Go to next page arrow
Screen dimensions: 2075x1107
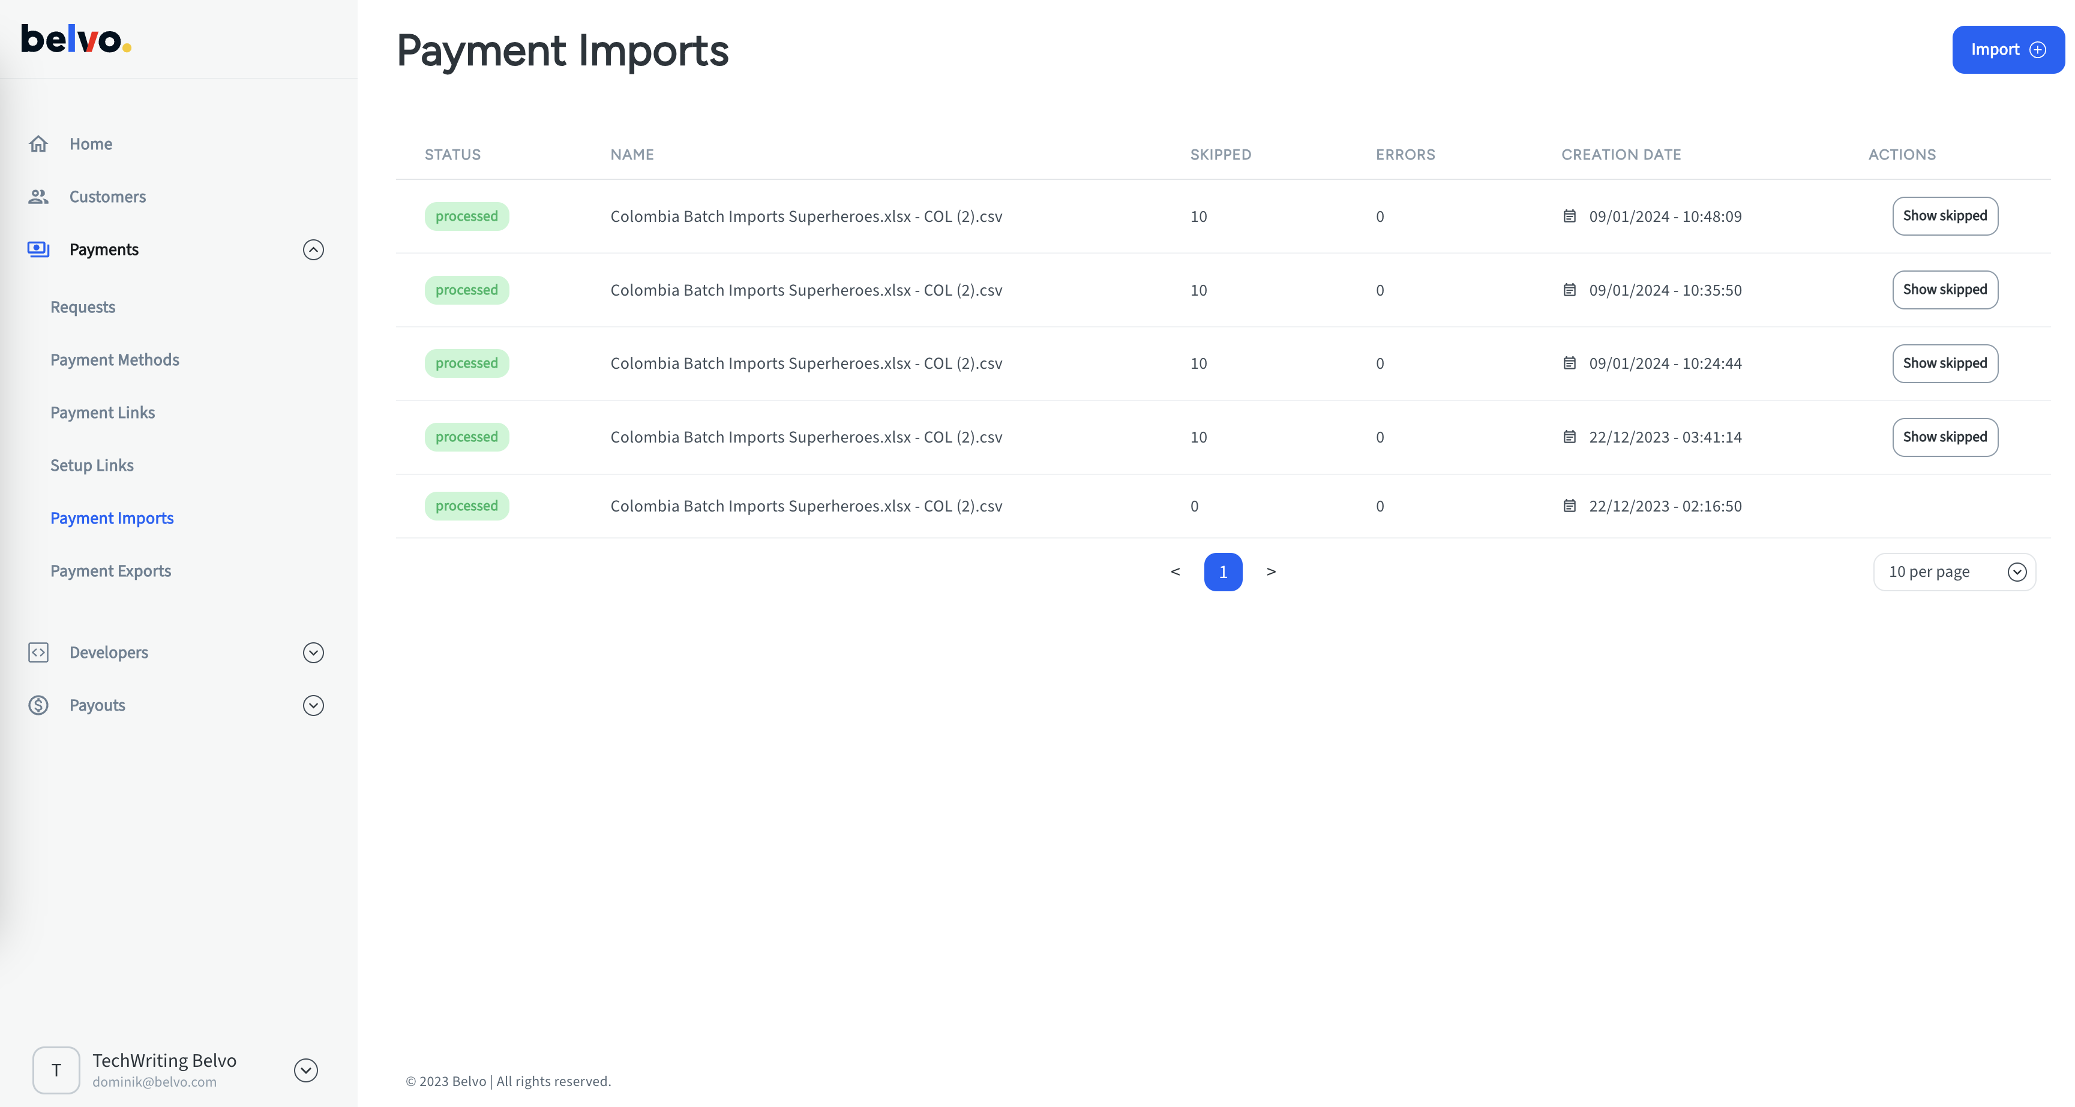point(1271,571)
